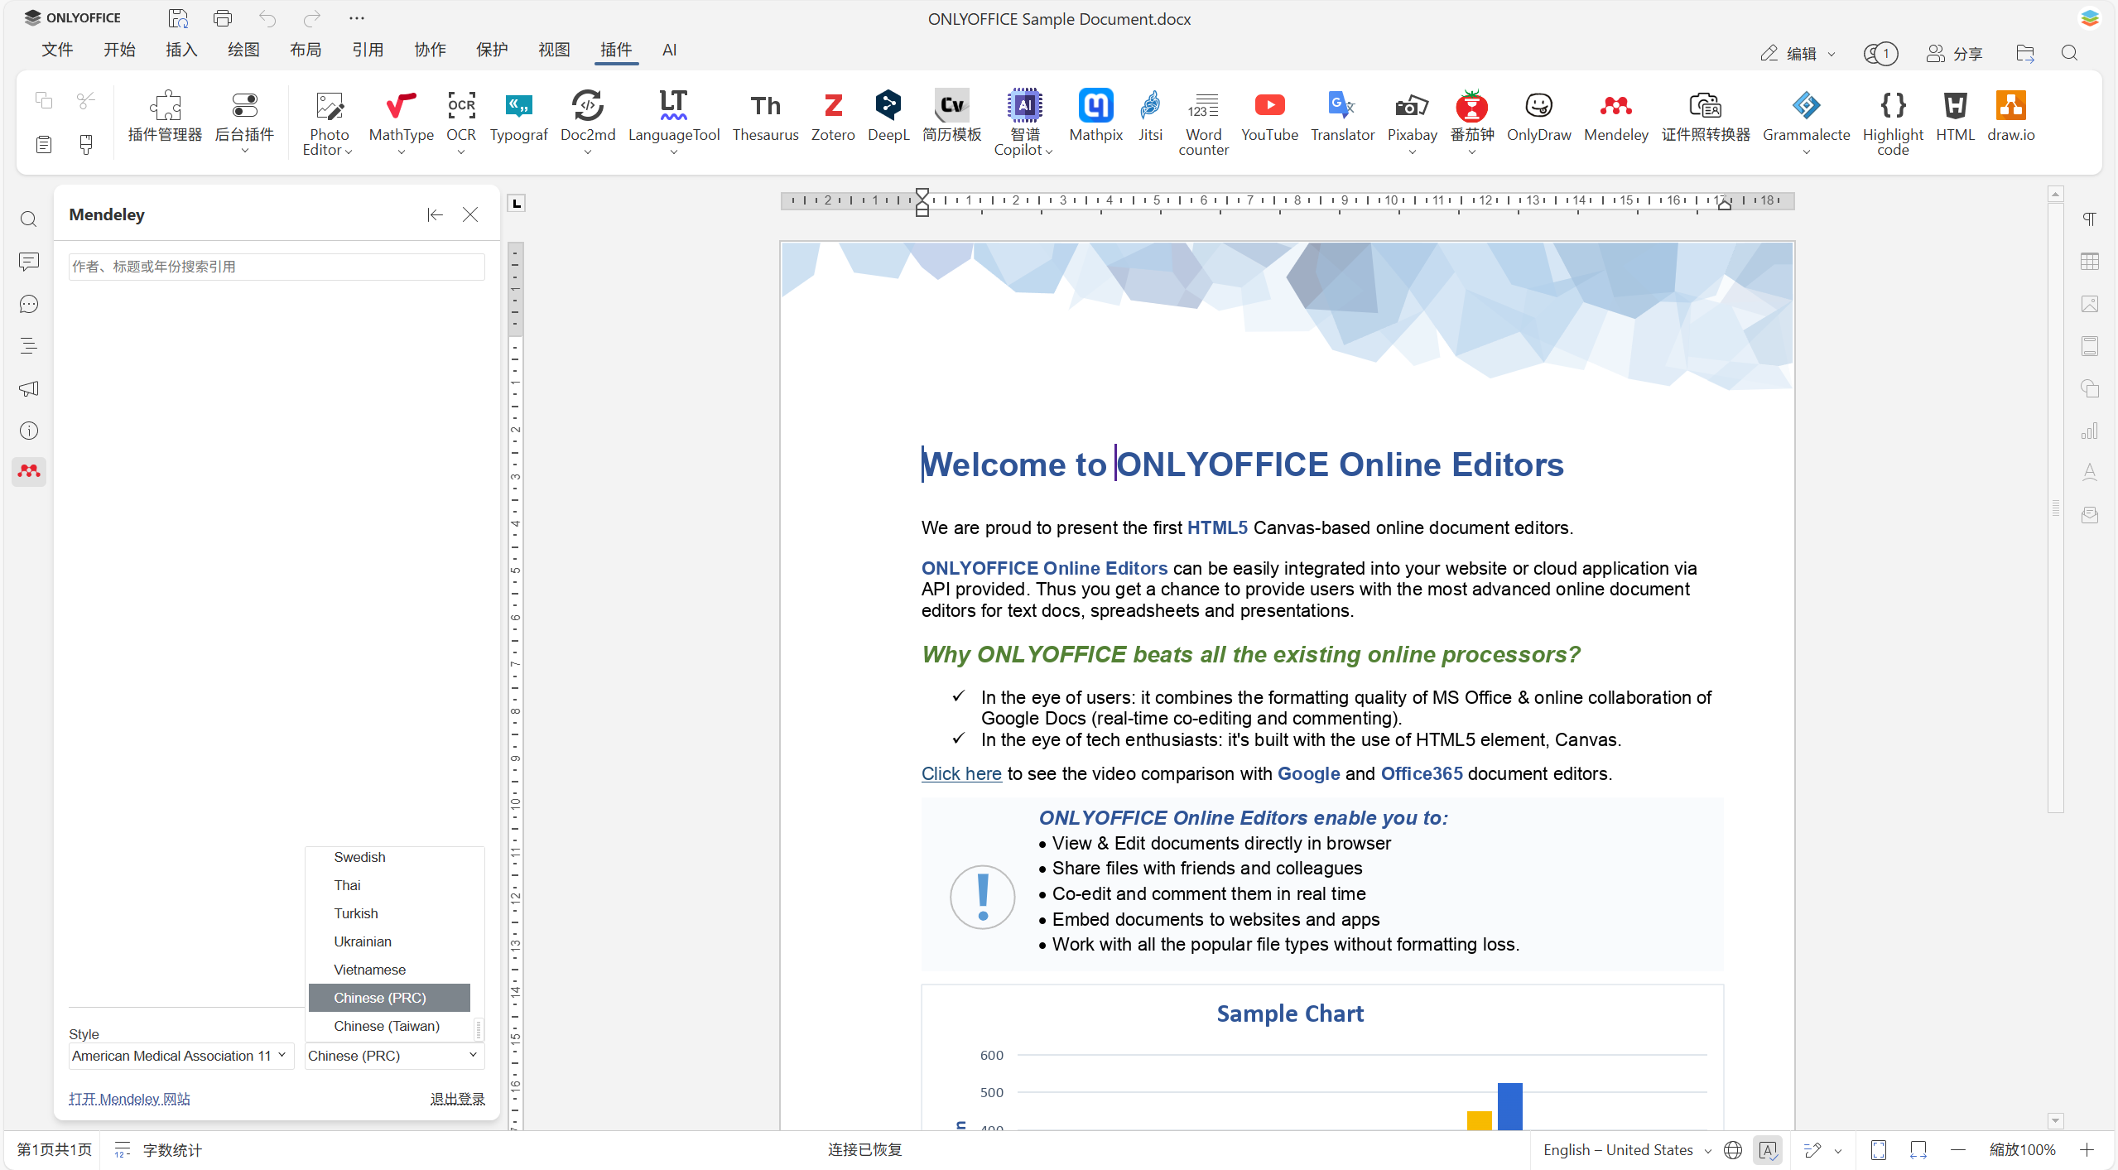
Task: Open the Word counter plugin
Action: (x=1203, y=123)
